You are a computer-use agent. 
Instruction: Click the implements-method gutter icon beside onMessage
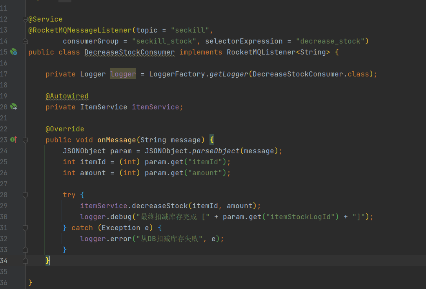[x=14, y=140]
